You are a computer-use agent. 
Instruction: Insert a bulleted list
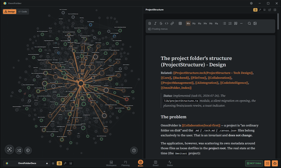pos(224,23)
